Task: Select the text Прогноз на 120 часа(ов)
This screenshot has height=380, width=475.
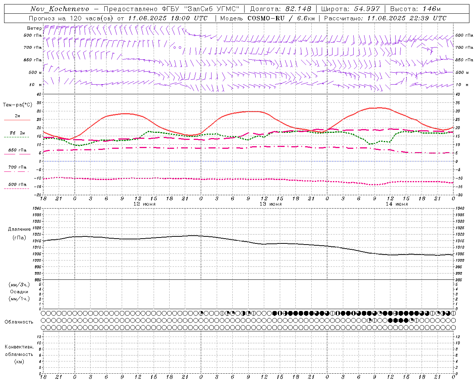Action: tap(71, 18)
